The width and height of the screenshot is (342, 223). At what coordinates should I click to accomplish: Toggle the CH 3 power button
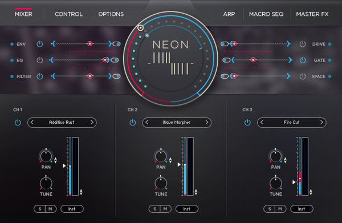coord(247,123)
